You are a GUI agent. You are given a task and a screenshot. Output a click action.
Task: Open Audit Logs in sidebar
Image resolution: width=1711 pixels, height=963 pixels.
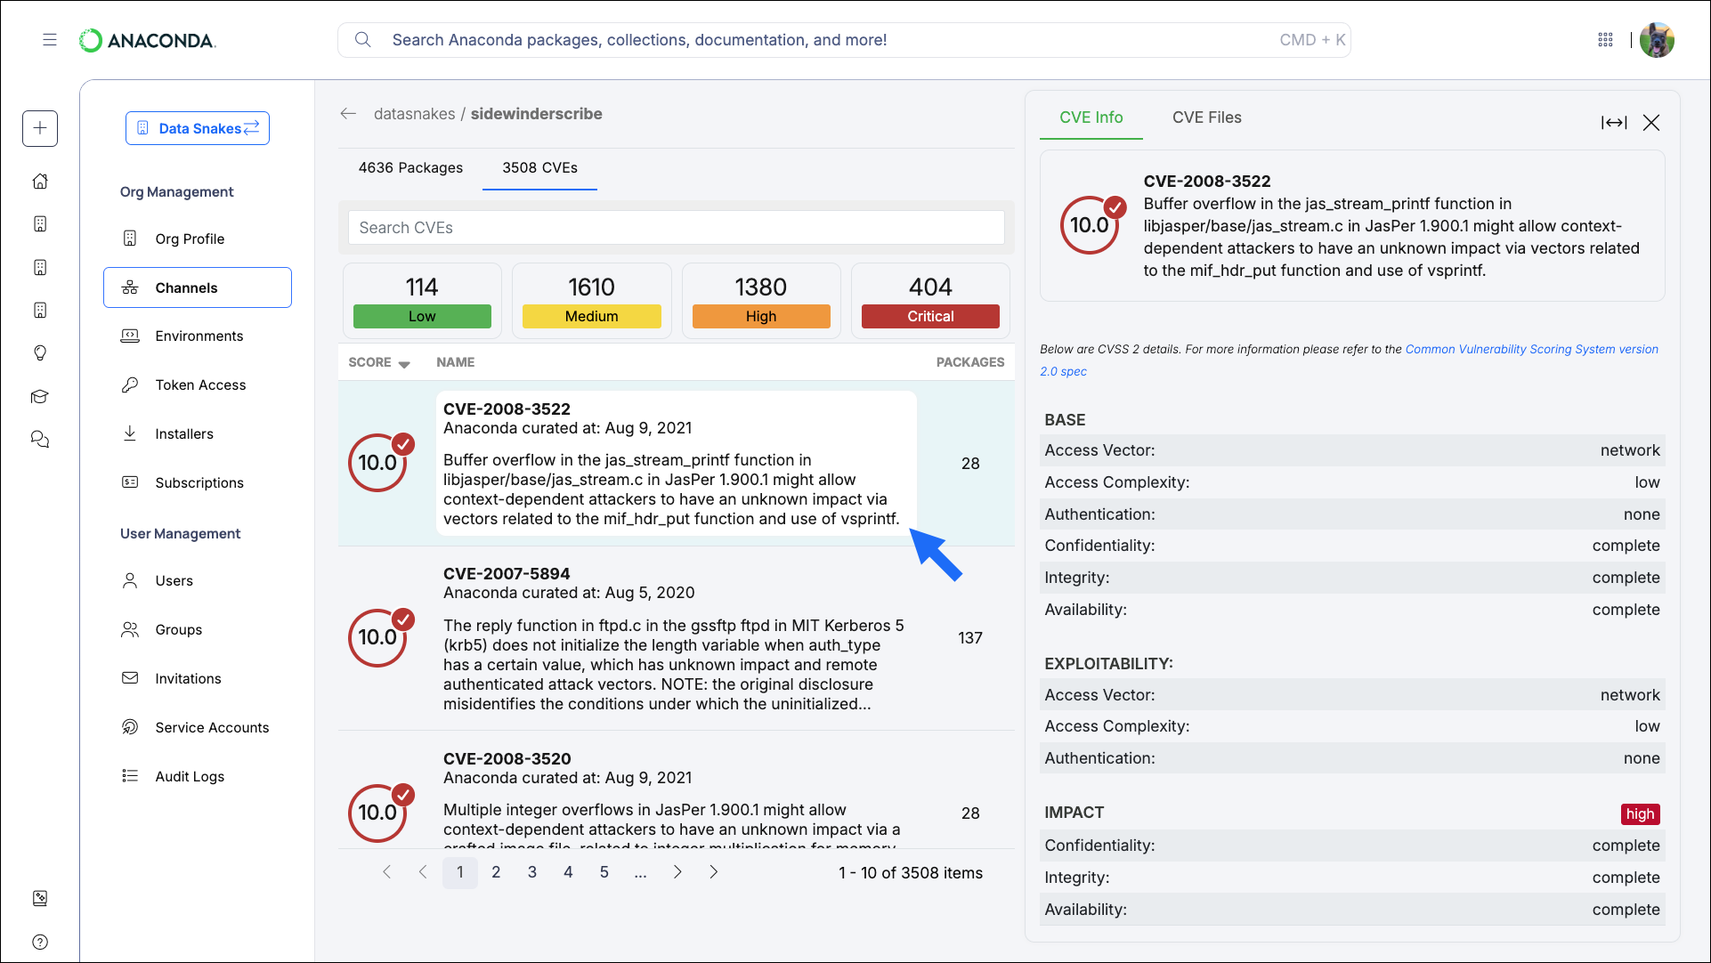190,776
